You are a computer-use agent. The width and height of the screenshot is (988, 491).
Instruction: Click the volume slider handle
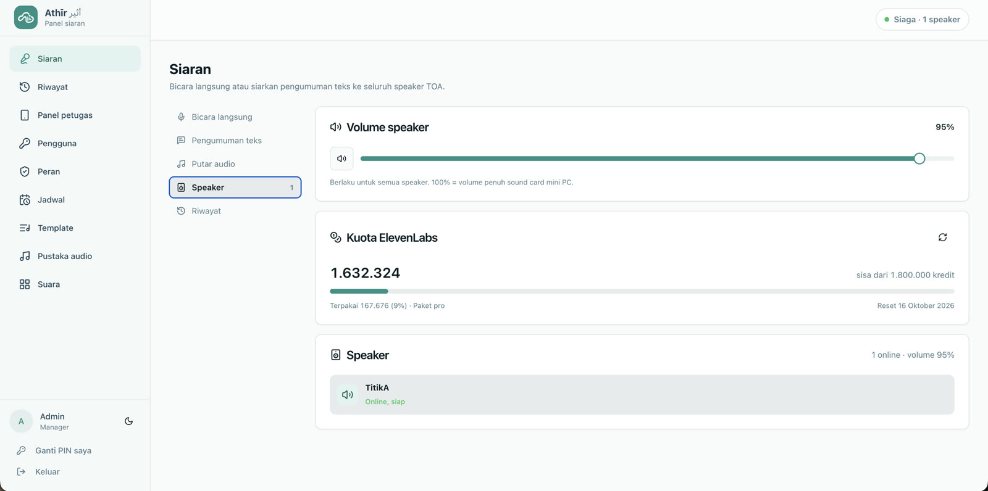click(x=919, y=159)
